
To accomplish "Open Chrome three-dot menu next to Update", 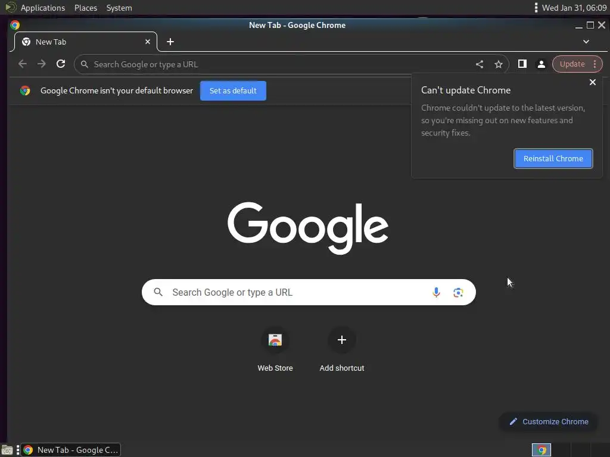I will 595,64.
